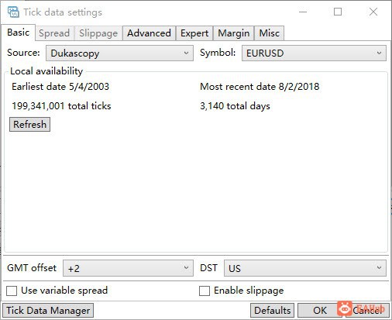The image size is (392, 320).
Task: Open the DST dropdown set to US
Action: coord(305,268)
